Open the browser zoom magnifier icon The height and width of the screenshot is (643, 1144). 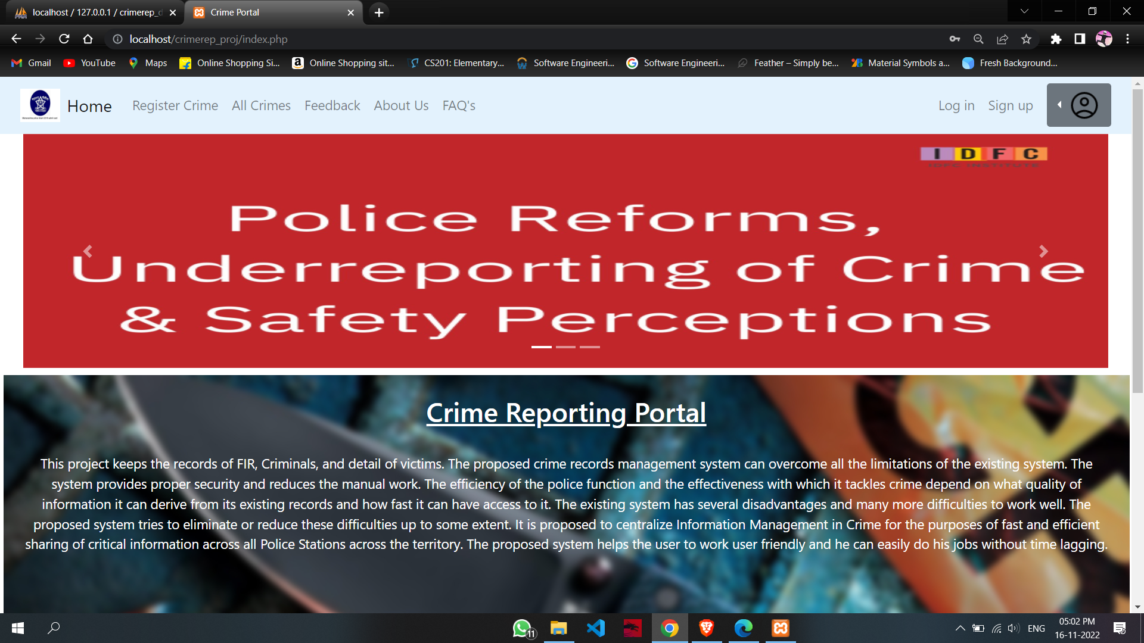coord(978,39)
